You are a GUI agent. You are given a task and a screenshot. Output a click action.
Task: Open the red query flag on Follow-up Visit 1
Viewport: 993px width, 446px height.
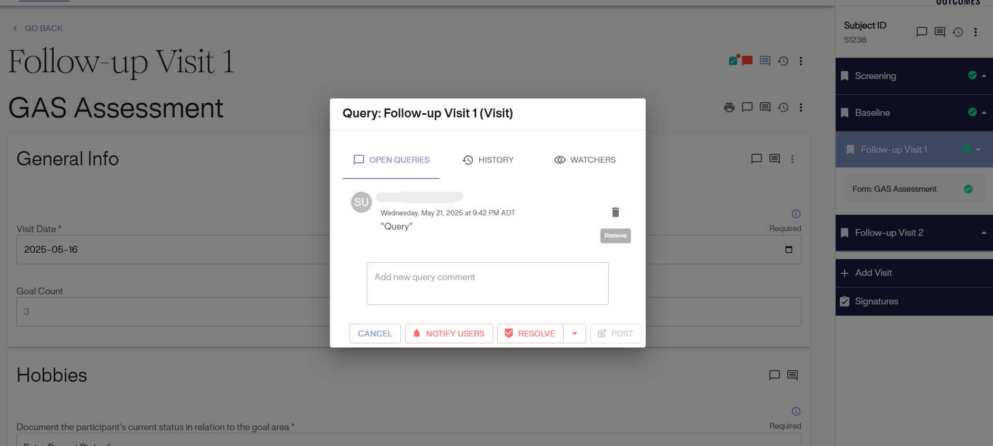click(747, 61)
